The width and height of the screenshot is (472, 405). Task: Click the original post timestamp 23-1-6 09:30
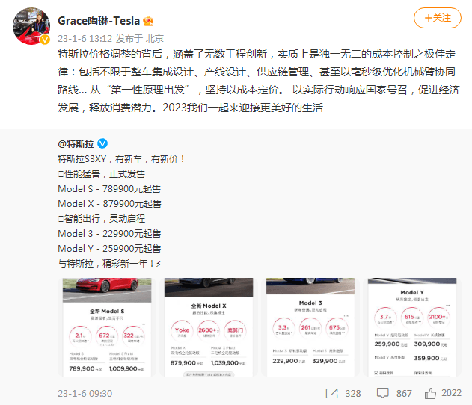point(85,393)
